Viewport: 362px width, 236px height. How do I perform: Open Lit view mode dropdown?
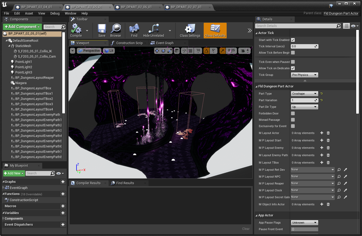(x=109, y=51)
